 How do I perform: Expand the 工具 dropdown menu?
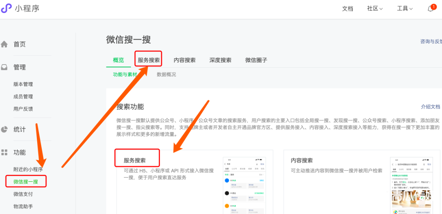[404, 9]
